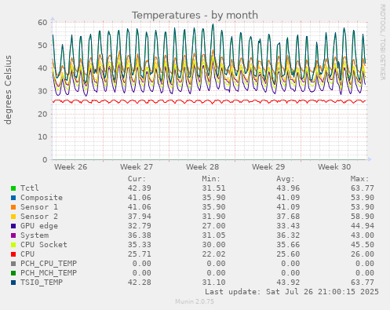Click the degrees Celsius axis label
This screenshot has height=310, width=390.
tap(8, 89)
